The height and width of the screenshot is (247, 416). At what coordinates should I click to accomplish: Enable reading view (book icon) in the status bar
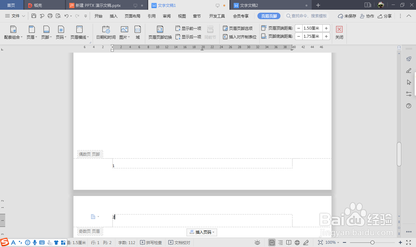289,242
